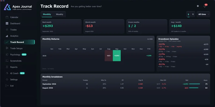
Task: Click the Avg / month +$140 card
Action: [190, 26]
